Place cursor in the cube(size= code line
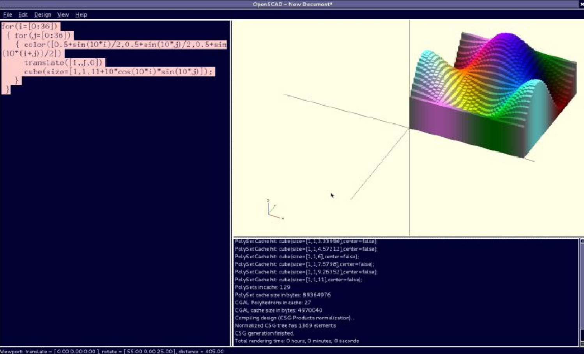The image size is (584, 354). (117, 72)
